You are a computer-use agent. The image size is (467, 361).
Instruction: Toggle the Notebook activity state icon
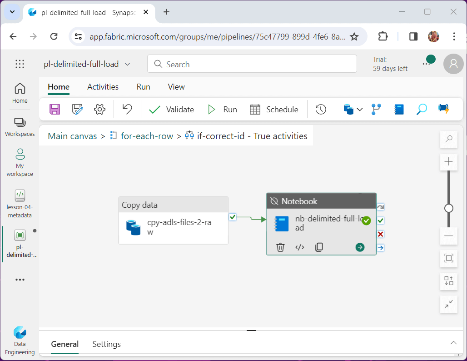point(274,201)
